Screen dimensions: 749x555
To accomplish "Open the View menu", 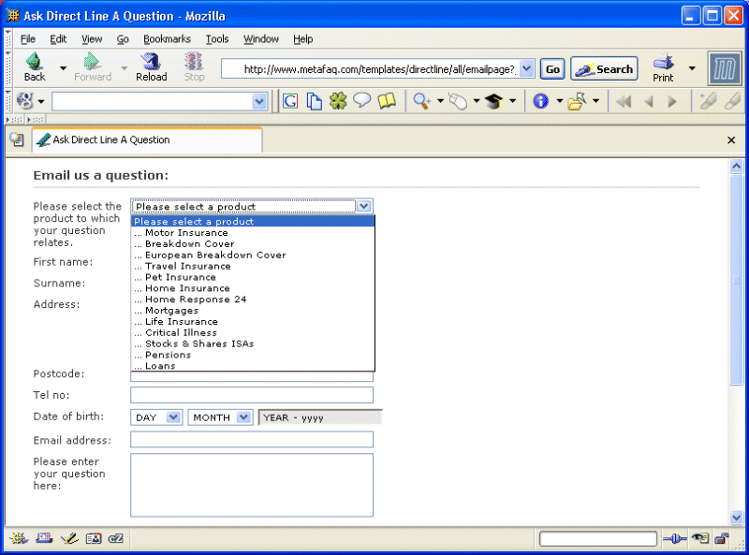I will 92,39.
